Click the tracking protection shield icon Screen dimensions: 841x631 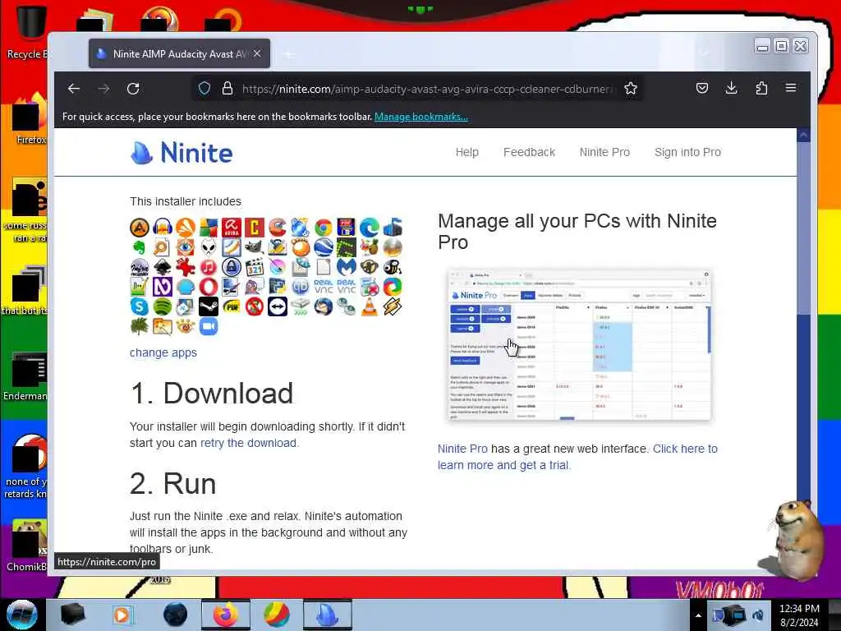point(205,89)
